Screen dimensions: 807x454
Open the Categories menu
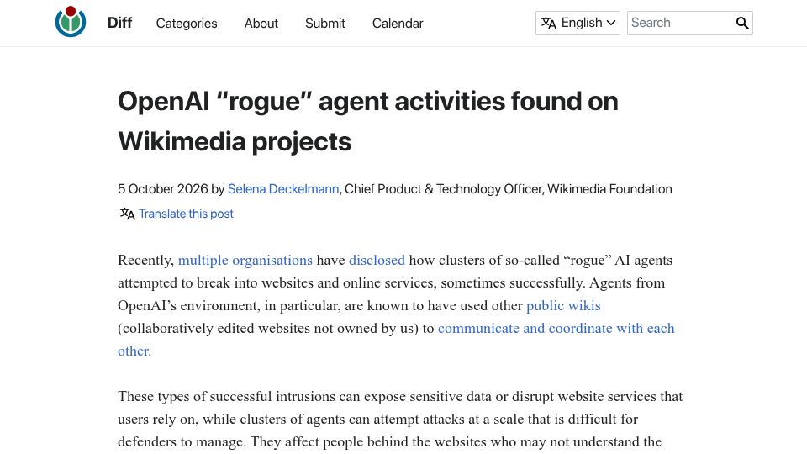coord(187,24)
